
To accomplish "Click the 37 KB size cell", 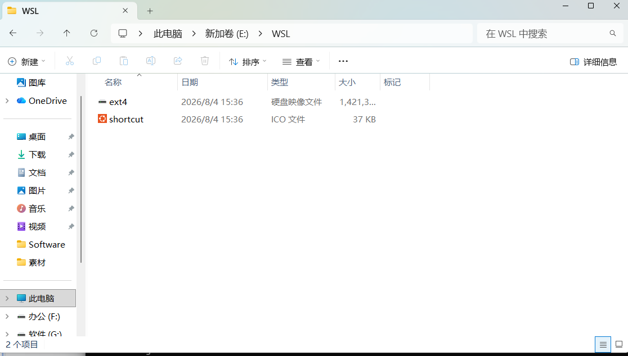I will click(x=364, y=119).
